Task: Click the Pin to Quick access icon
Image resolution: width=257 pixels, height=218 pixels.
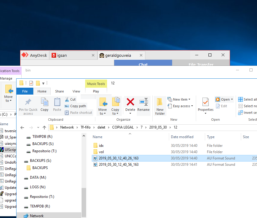Action: (x=28, y=102)
